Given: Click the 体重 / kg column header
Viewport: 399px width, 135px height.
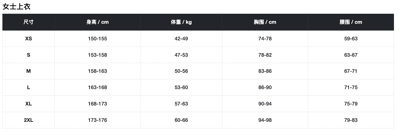Looking at the screenshot, I should tap(181, 22).
